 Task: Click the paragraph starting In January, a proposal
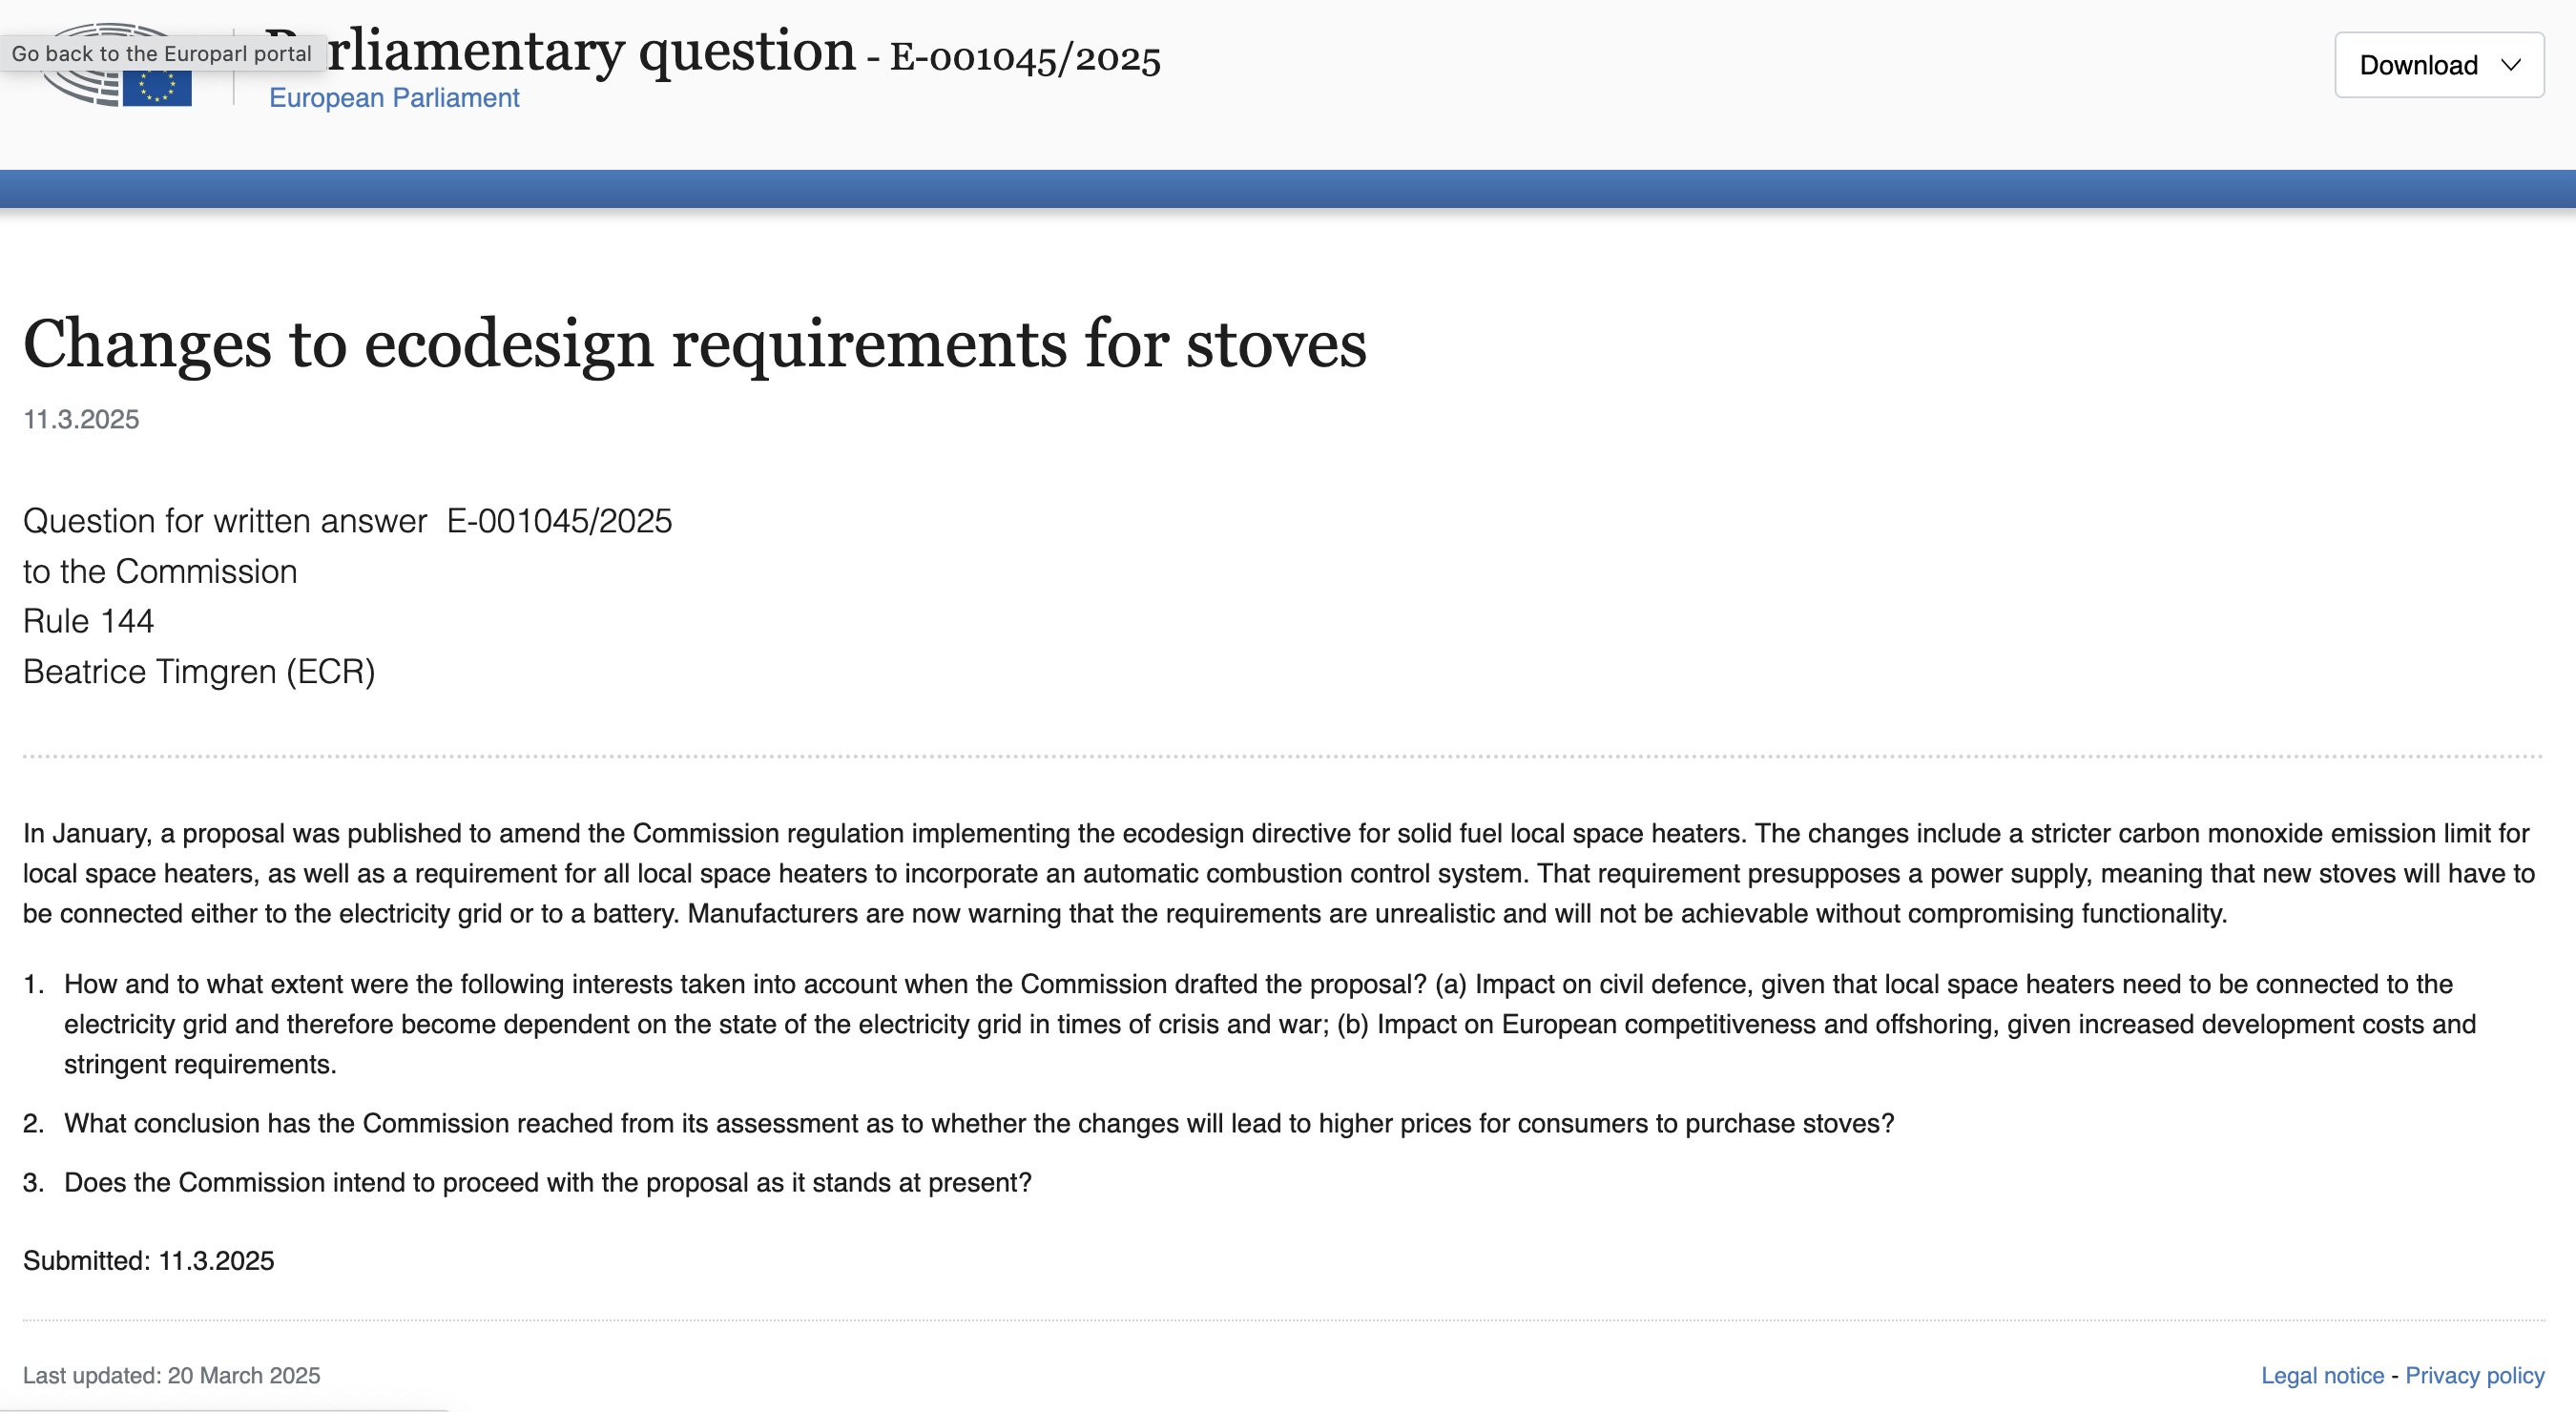[x=1279, y=873]
